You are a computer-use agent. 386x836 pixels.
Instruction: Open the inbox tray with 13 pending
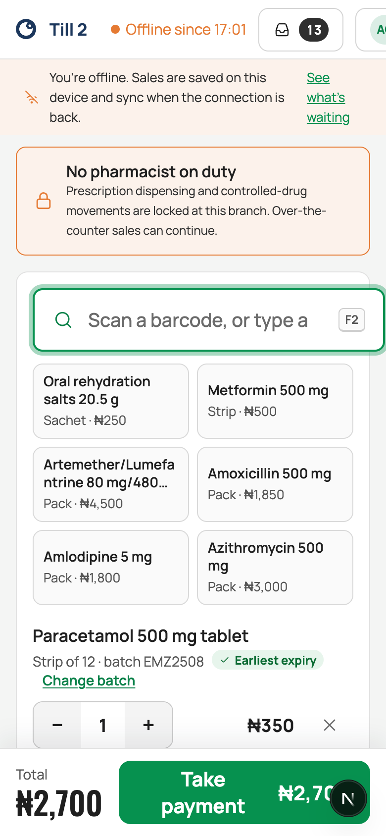tap(301, 30)
